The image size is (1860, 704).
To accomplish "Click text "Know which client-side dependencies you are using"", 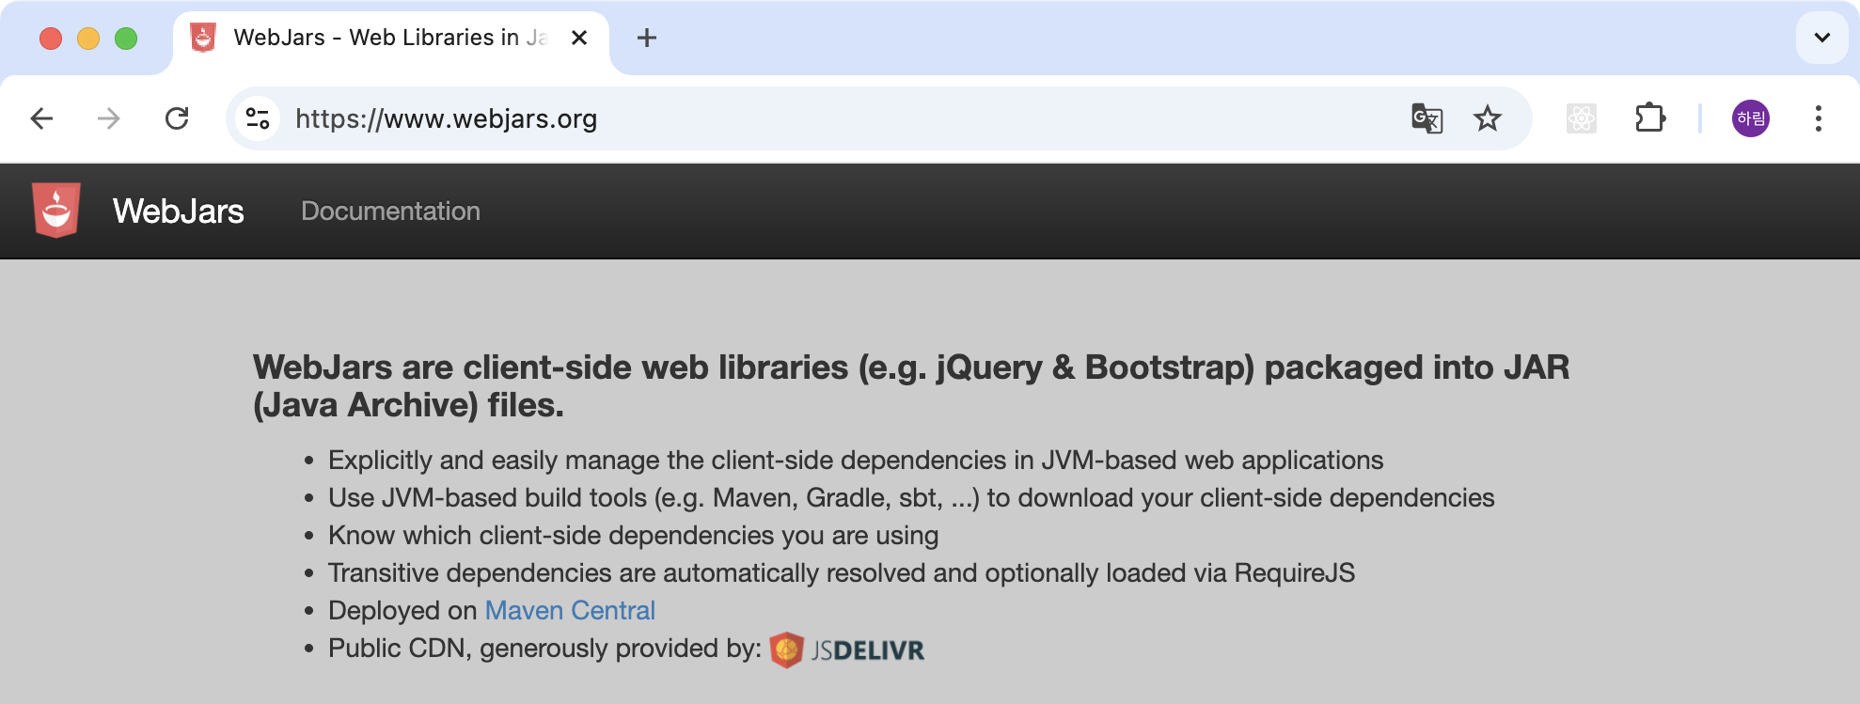I will pos(633,535).
